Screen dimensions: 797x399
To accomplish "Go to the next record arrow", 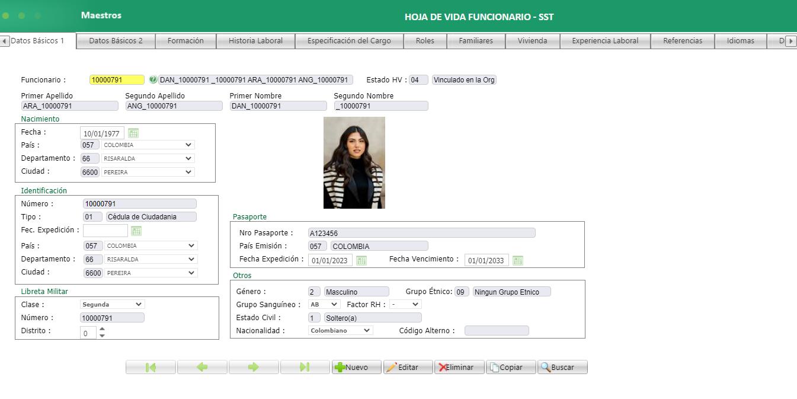I will click(254, 367).
